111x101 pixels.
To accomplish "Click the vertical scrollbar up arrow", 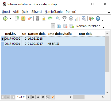I will pos(107,33).
